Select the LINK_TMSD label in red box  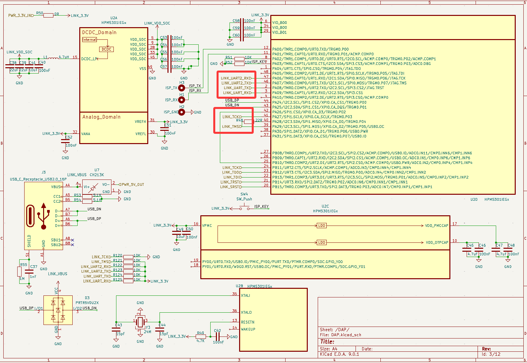[232, 127]
